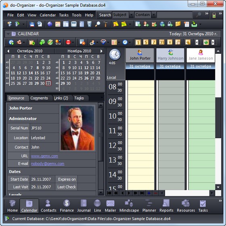This screenshot has height=226, width=226.
Task: Open the Planner module
Action: [x=149, y=206]
